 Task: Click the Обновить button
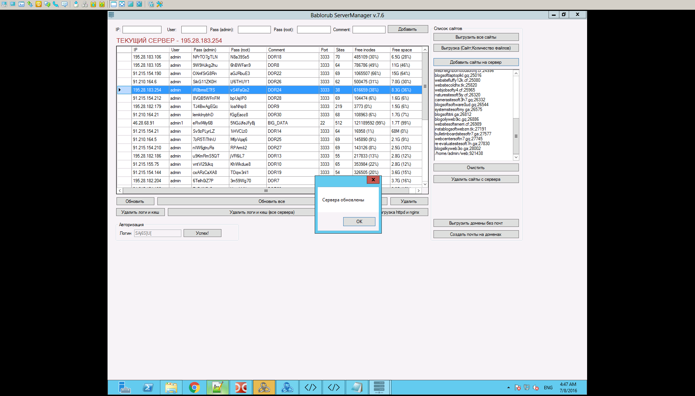[135, 201]
